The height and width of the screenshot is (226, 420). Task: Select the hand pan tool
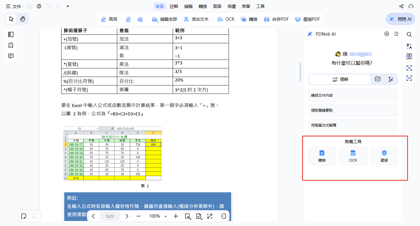point(22,19)
